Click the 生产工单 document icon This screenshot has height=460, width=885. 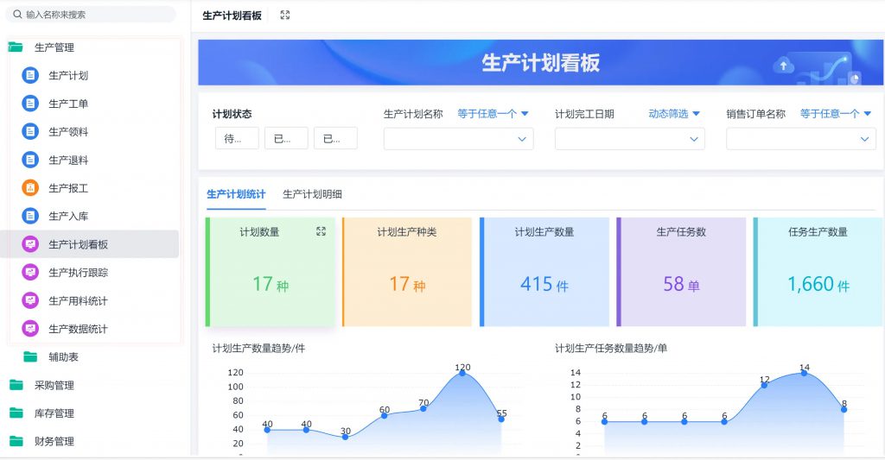click(30, 104)
